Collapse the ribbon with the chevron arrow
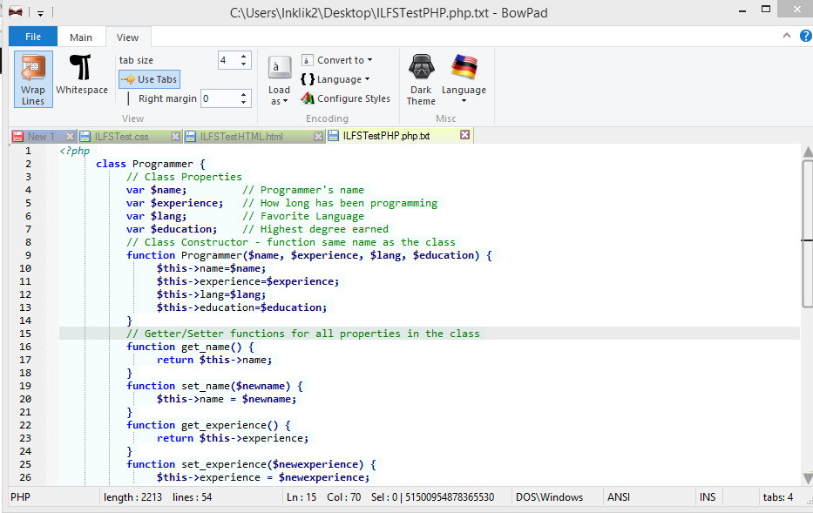The image size is (813, 513). coord(786,36)
